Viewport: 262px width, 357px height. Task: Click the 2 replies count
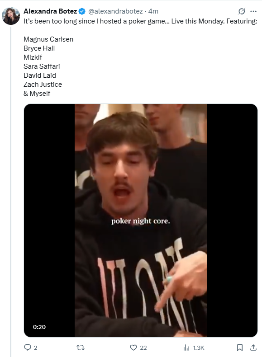pyautogui.click(x=35, y=348)
